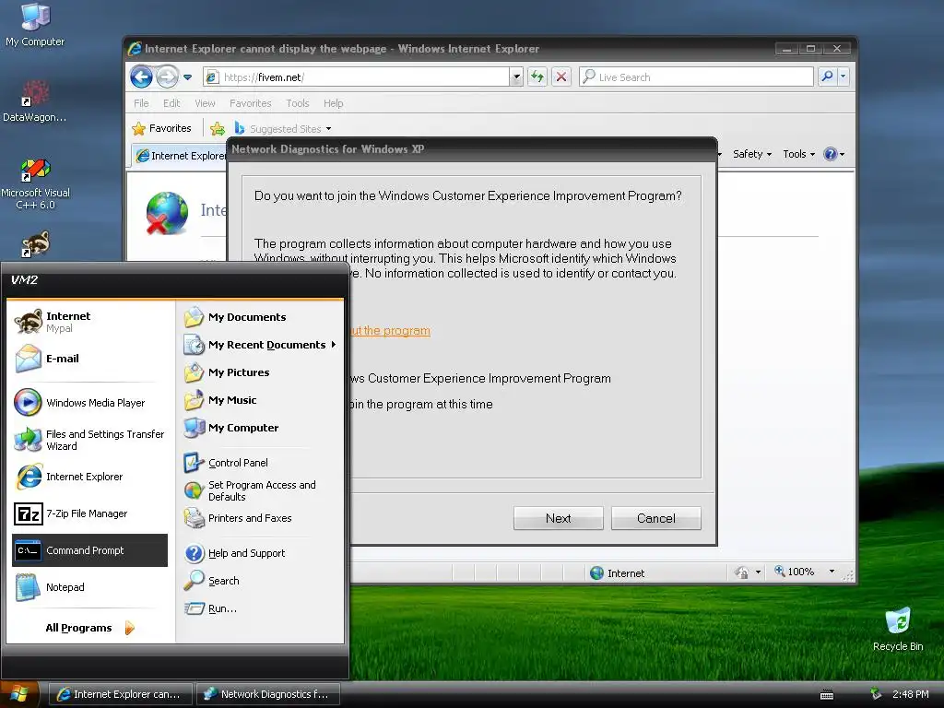Open My Computer in Start menu
This screenshot has height=708, width=944.
click(260, 428)
